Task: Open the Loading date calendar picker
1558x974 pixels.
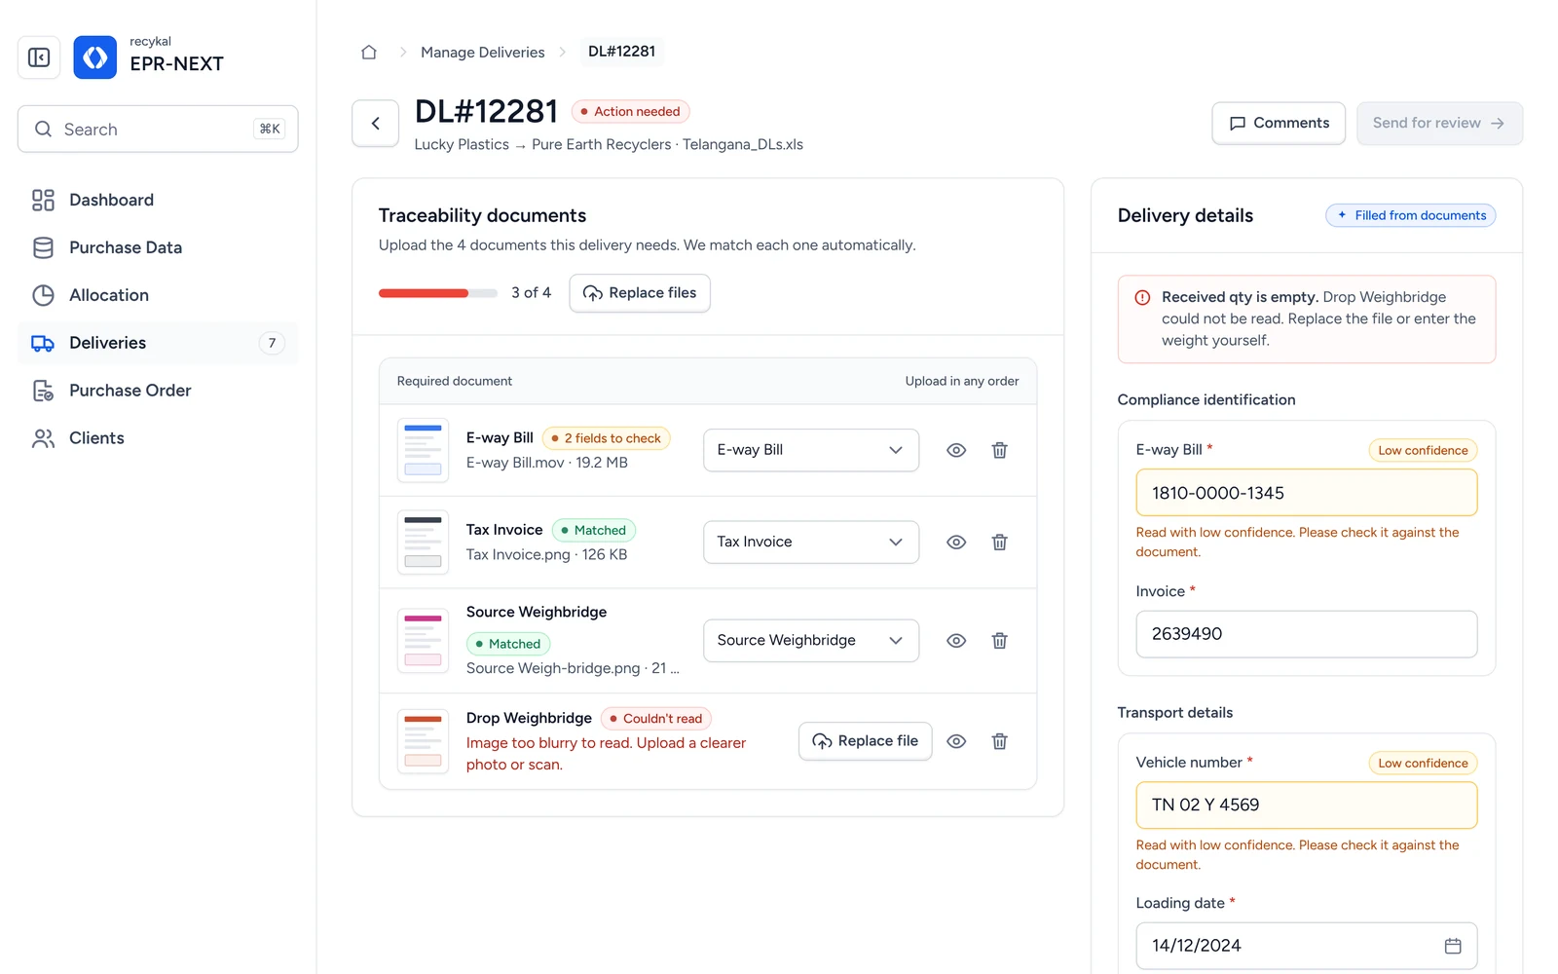Action: coord(1453,946)
